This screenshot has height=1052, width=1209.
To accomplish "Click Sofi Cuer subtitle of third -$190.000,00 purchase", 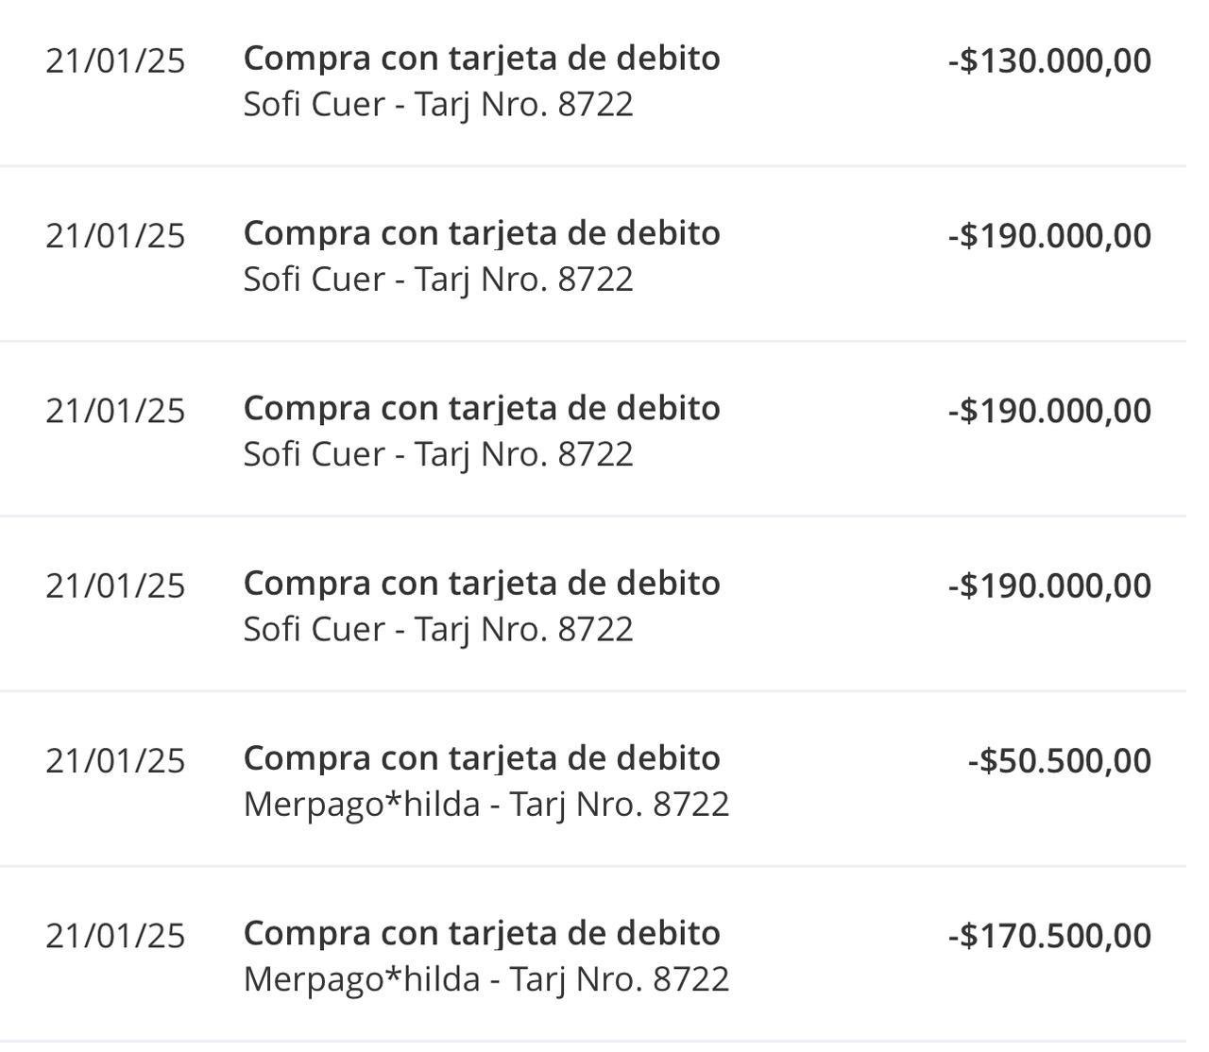I will (438, 629).
